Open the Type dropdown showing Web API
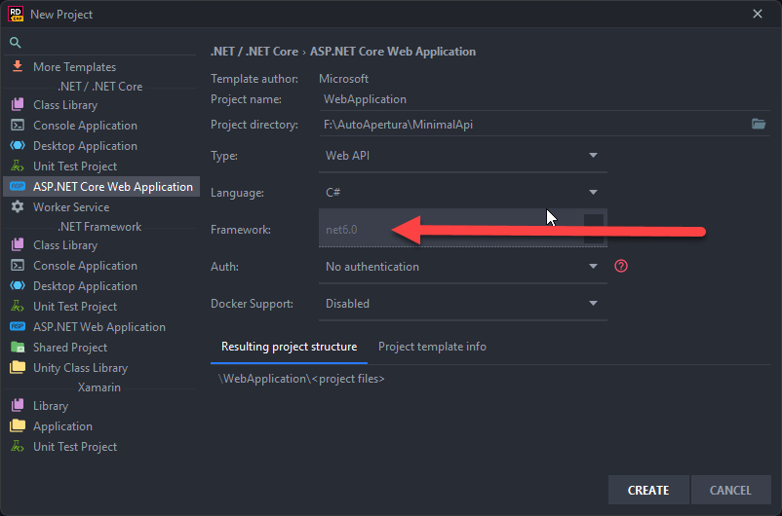The height and width of the screenshot is (516, 782). coord(463,156)
